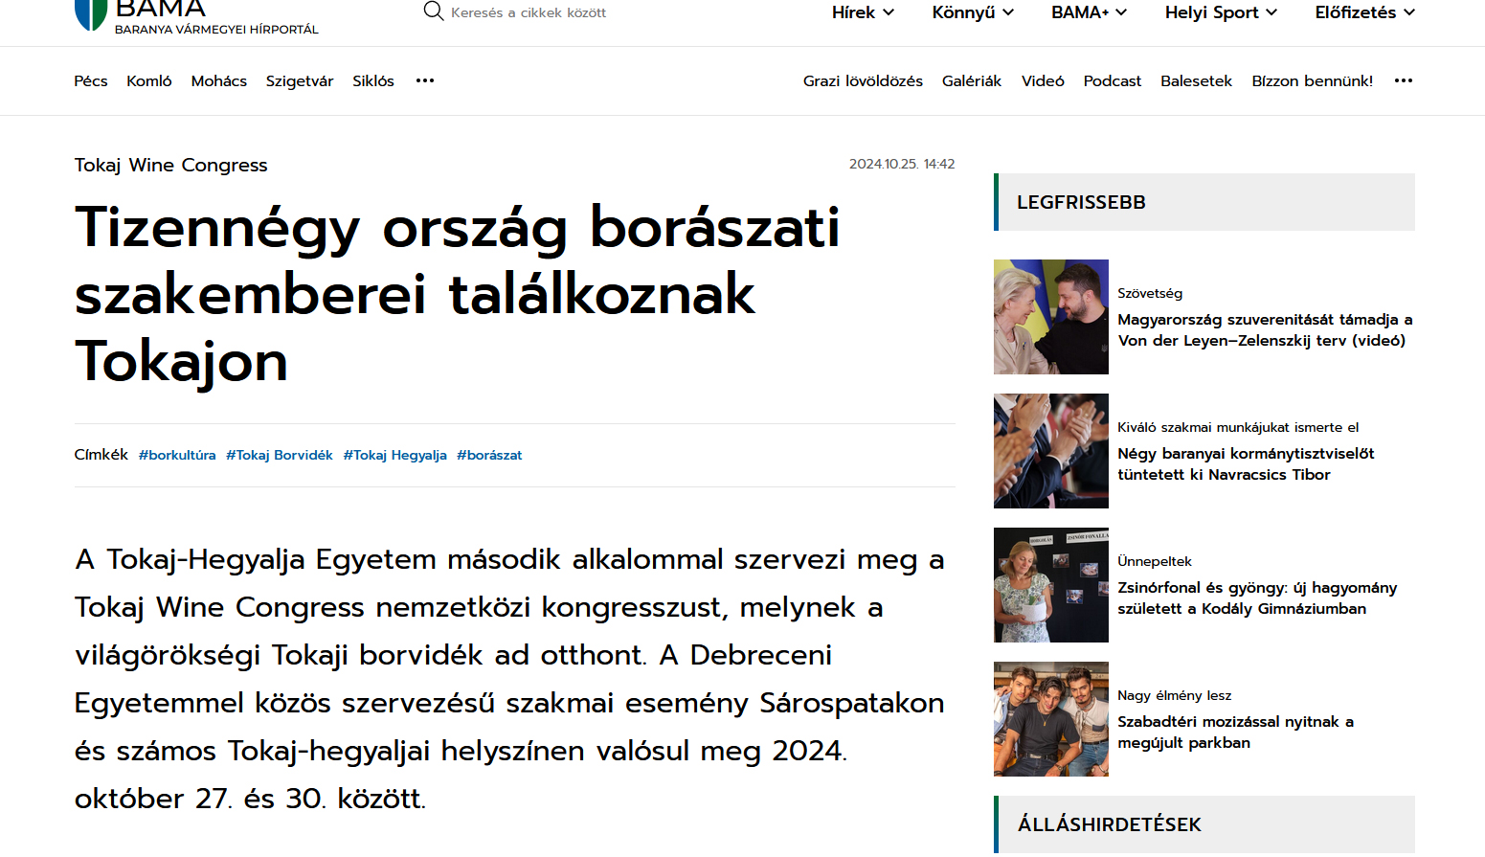
Task: Open the Von der Leyen–Zelenszkij article thumbnail
Action: (x=1051, y=317)
